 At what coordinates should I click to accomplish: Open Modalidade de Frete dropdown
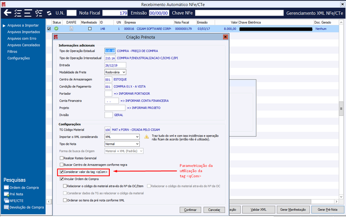(x=115, y=72)
